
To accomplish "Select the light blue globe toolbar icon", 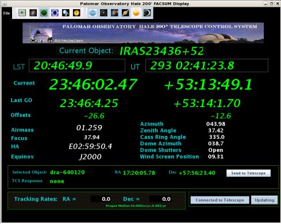I will pyautogui.click(x=93, y=13).
